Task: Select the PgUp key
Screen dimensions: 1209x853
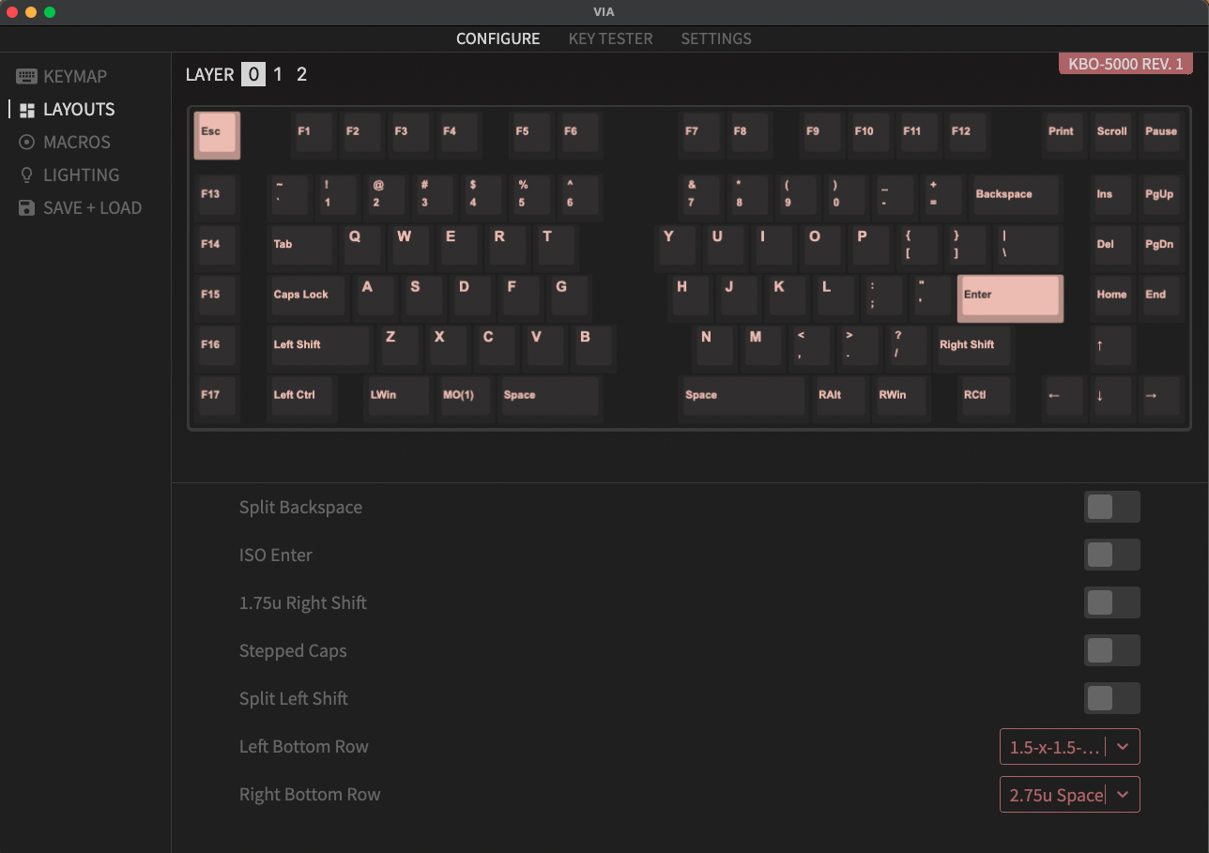Action: click(1162, 198)
